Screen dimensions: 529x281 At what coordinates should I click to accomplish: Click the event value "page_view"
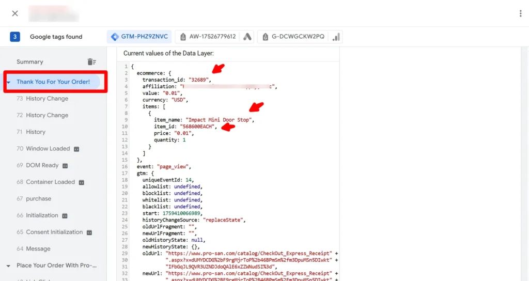coord(172,167)
